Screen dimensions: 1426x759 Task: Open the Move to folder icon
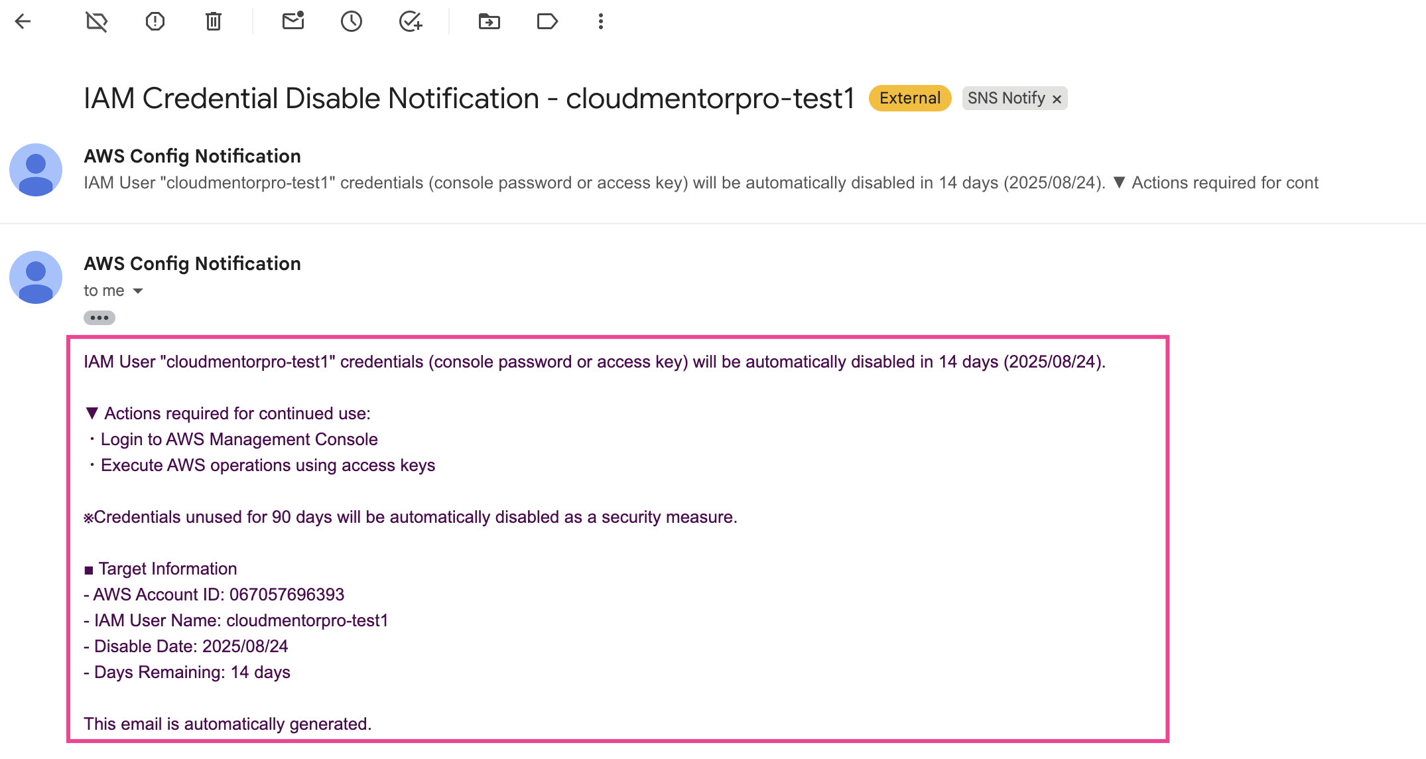pyautogui.click(x=489, y=22)
